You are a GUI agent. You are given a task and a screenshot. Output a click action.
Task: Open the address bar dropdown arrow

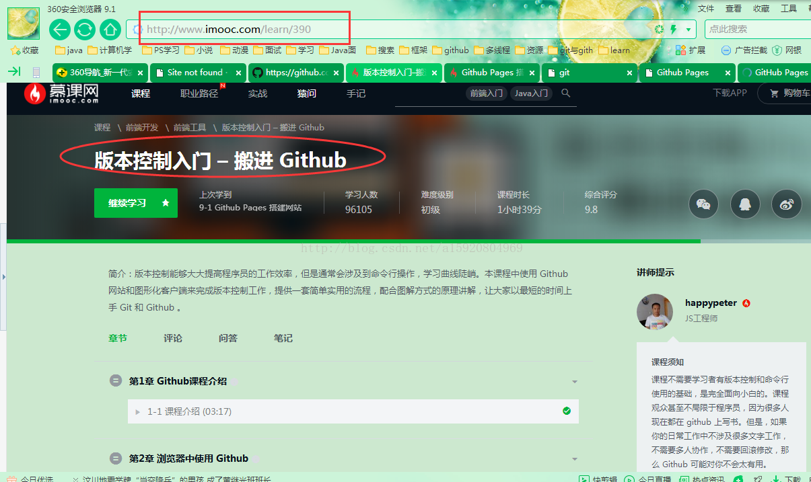[688, 30]
